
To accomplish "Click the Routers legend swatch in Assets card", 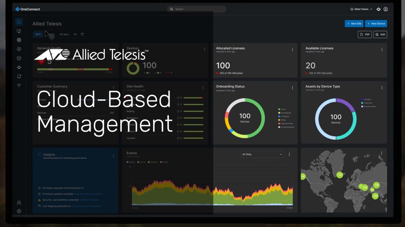I will click(x=362, y=99).
